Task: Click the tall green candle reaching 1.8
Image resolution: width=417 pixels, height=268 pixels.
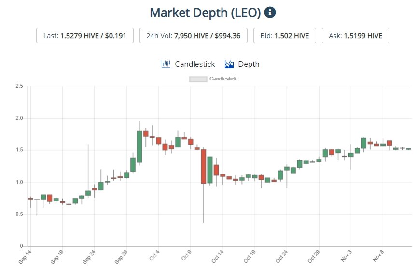Action: (139, 147)
